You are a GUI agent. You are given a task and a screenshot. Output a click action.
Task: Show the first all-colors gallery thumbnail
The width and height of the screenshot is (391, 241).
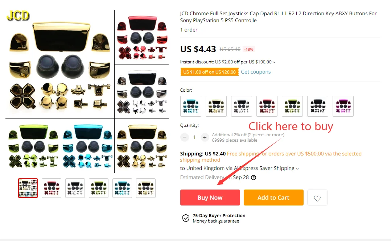pos(28,188)
